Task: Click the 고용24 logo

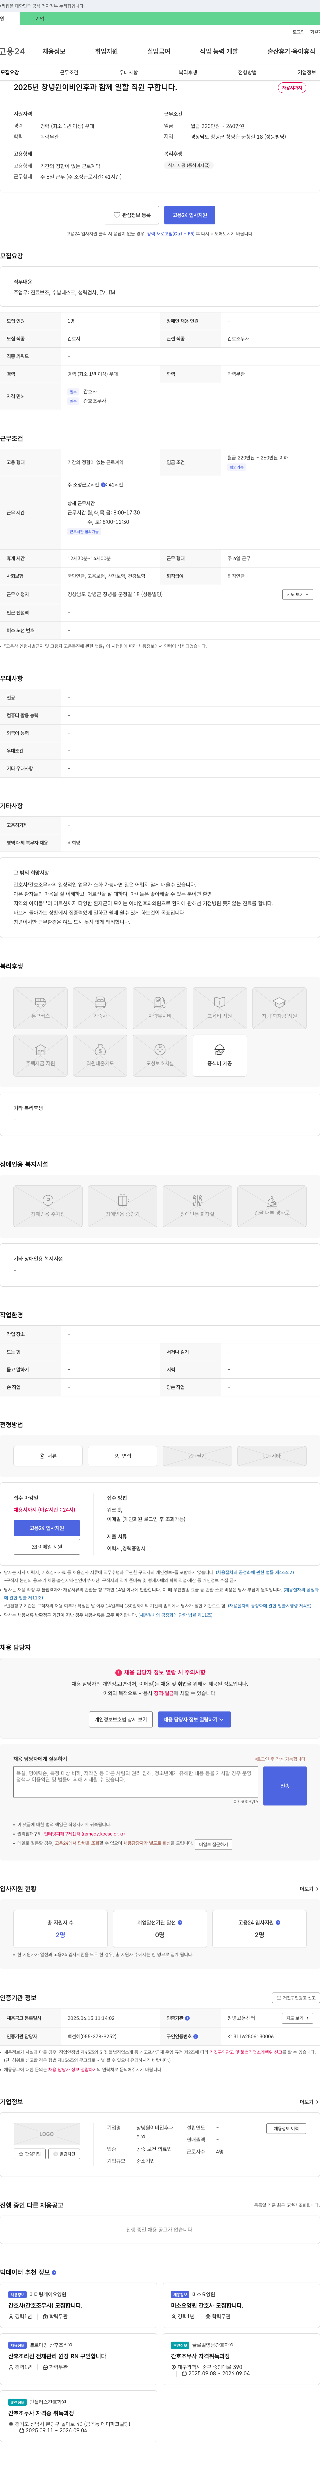Action: point(12,51)
